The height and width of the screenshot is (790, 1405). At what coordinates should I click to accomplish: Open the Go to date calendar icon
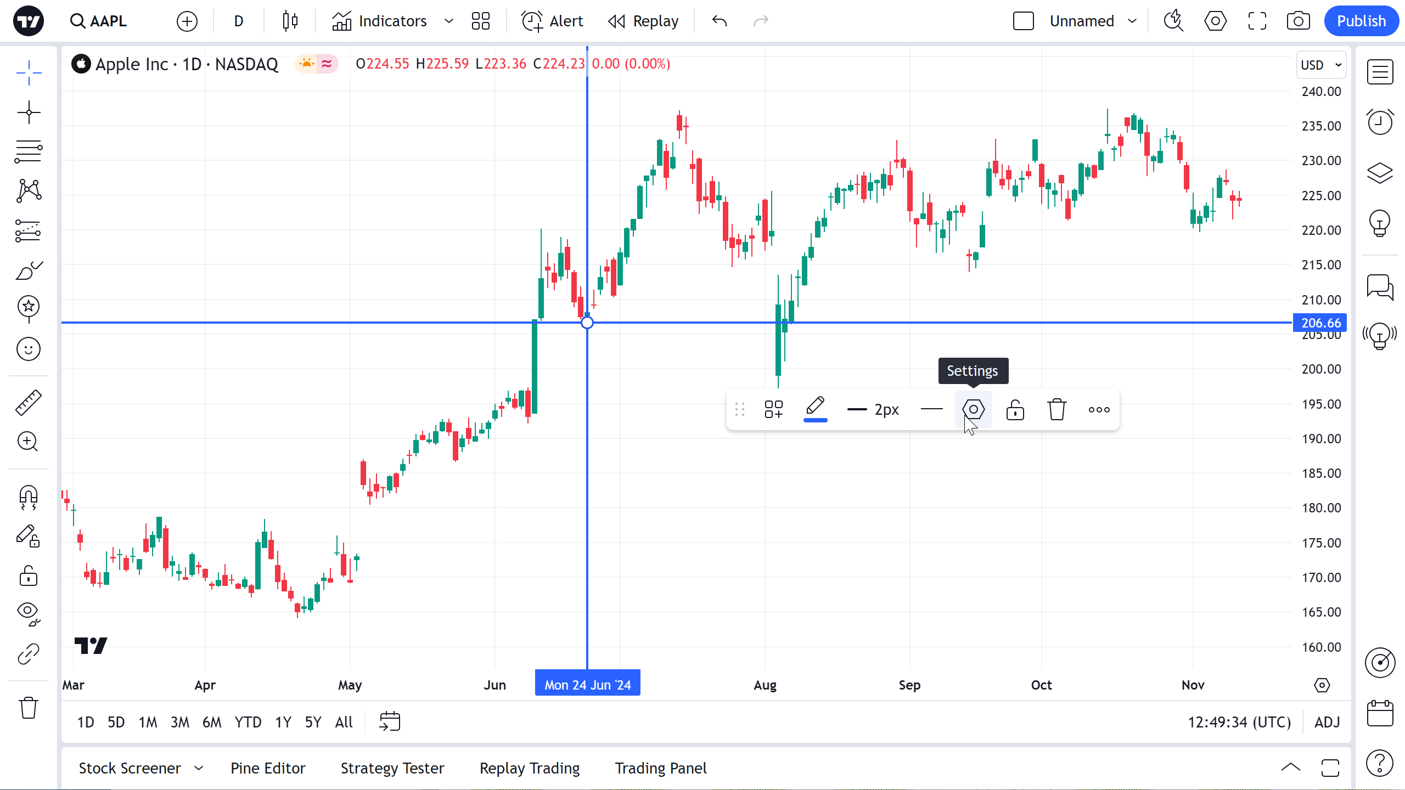(x=390, y=721)
